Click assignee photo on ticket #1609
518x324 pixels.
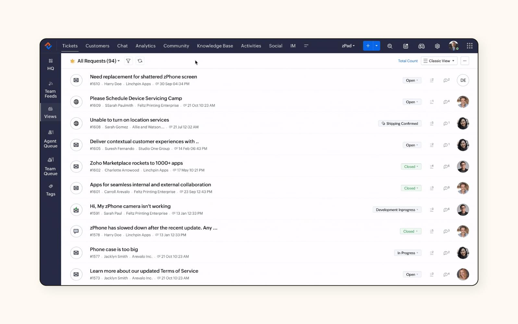coord(463,102)
